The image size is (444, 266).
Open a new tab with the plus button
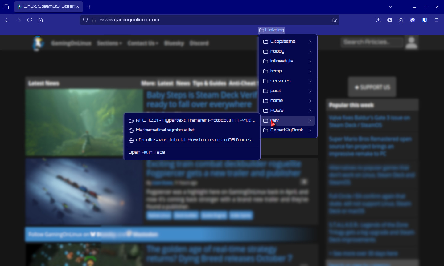tap(89, 6)
